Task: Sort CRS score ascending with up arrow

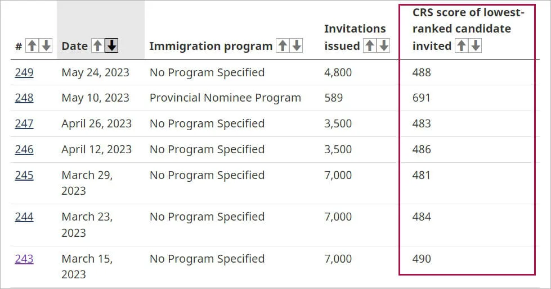Action: point(461,46)
